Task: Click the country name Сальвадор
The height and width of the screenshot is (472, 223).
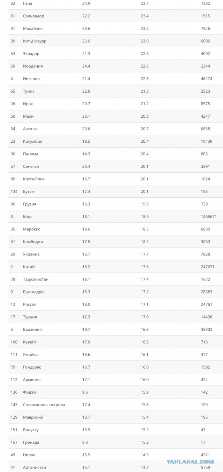Action: pos(33,16)
